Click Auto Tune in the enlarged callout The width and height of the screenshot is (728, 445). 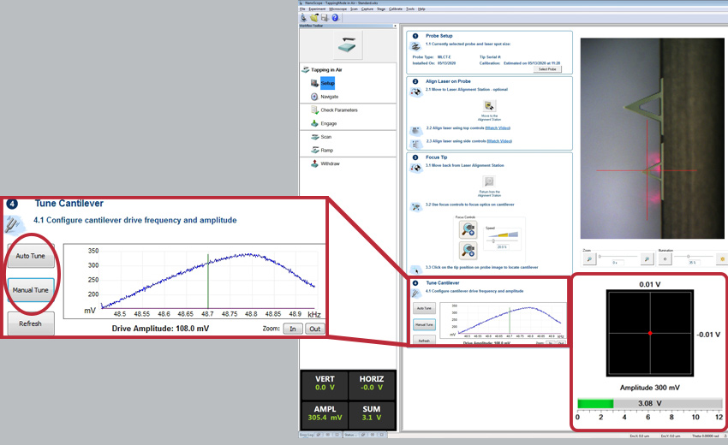tap(31, 256)
